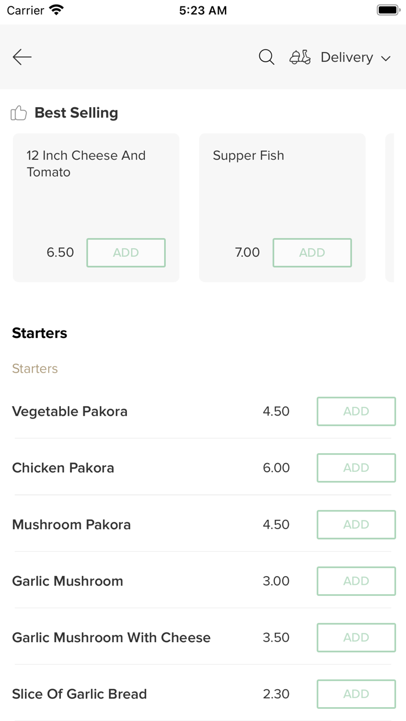Image resolution: width=406 pixels, height=721 pixels.
Task: Open the Delivery order type selector
Action: [x=347, y=57]
